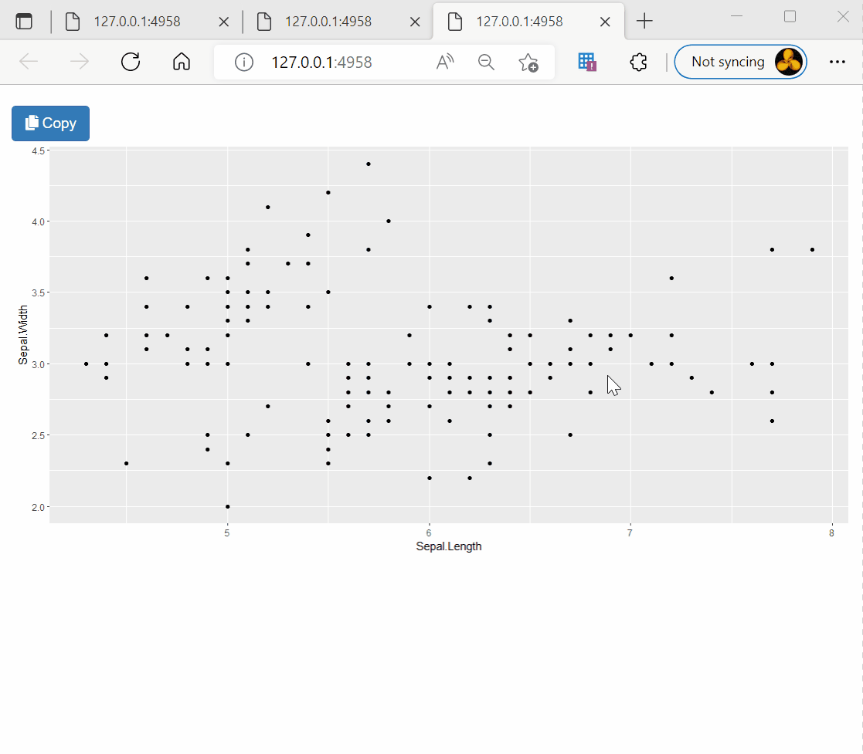Open the Settings and more menu
The width and height of the screenshot is (863, 754).
838,61
